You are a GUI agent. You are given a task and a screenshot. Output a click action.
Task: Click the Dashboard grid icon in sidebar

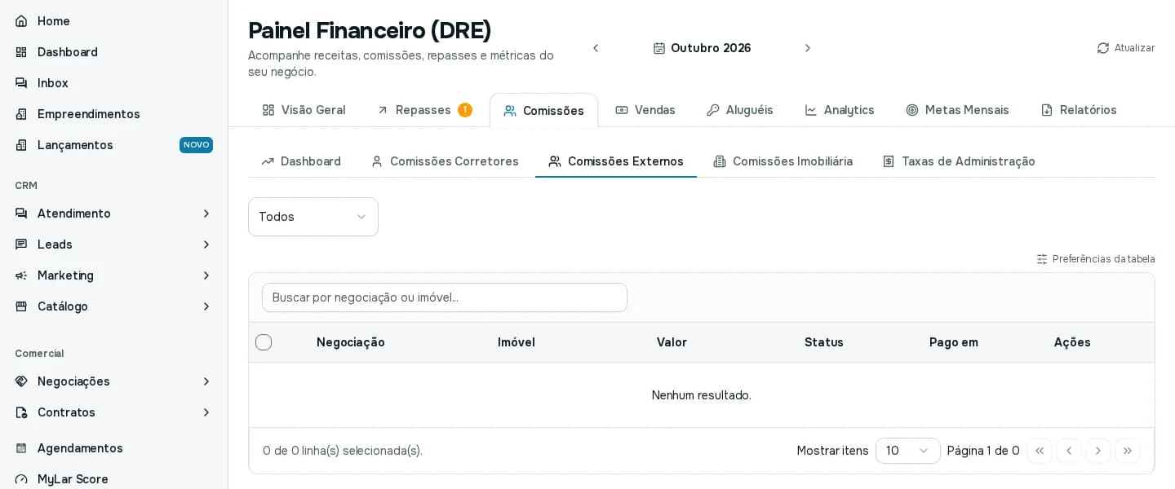click(x=21, y=52)
